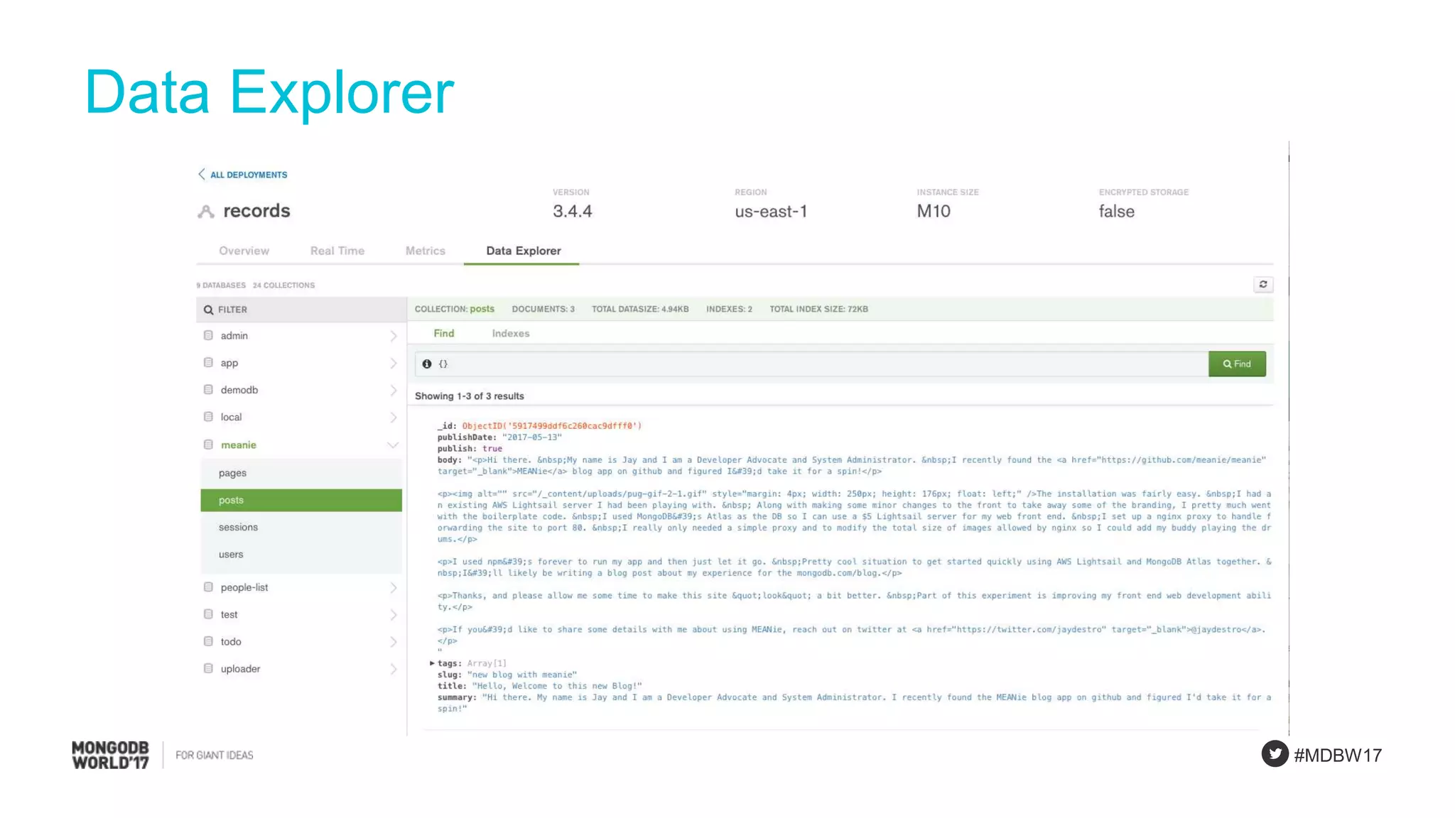Click the region value us-east-1

coord(771,211)
